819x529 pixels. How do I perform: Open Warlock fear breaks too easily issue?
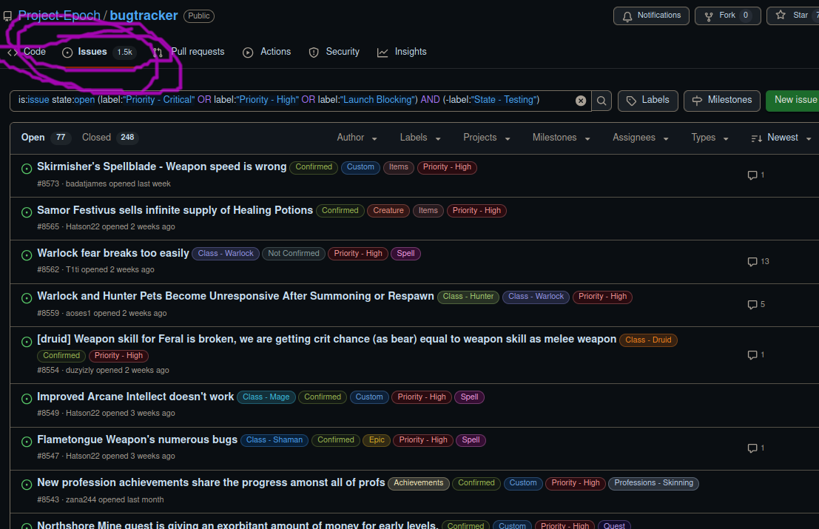(x=112, y=253)
